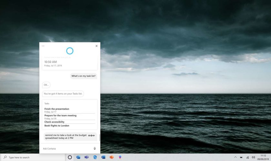Screen dimensions: 271x161
Task: Launch Edge browser from the taskbar
Action: coord(95,157)
